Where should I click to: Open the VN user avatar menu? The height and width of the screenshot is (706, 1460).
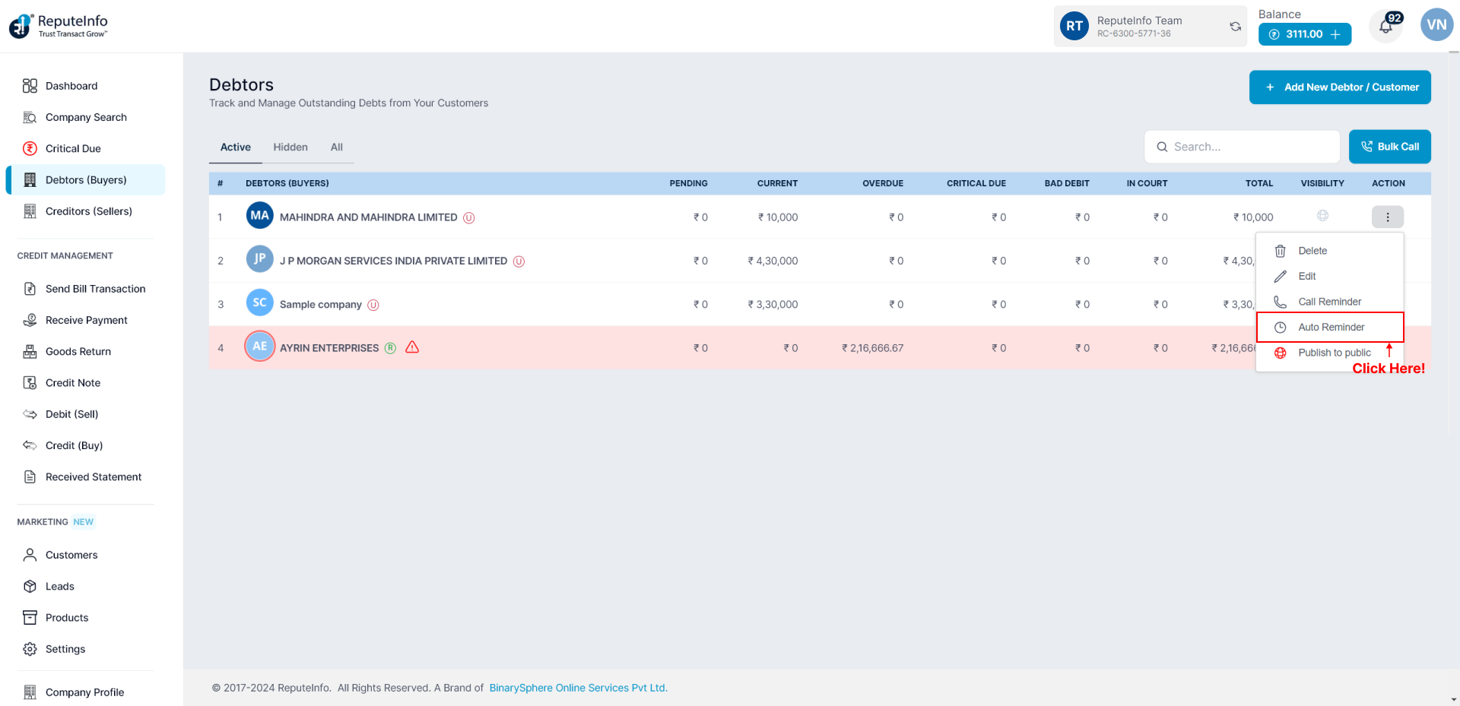1436,25
